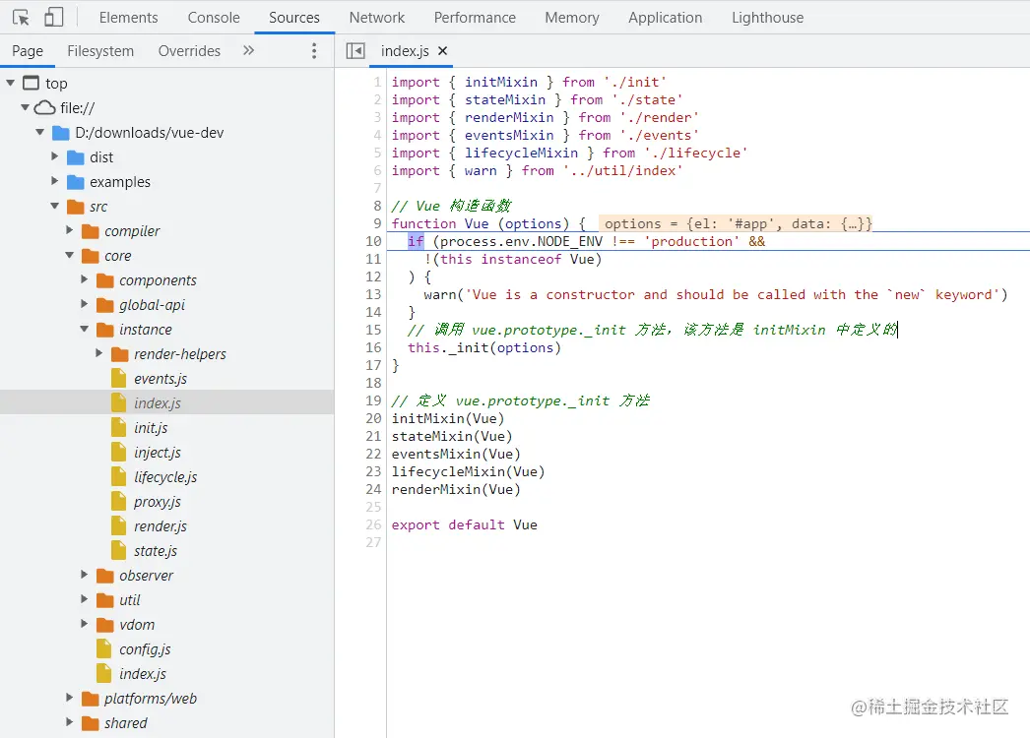Expand the shared folder arrow

tap(70, 722)
